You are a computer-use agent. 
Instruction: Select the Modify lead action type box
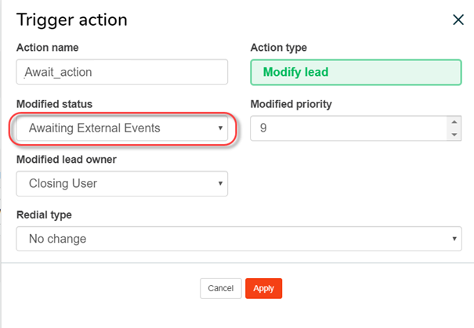coord(356,72)
